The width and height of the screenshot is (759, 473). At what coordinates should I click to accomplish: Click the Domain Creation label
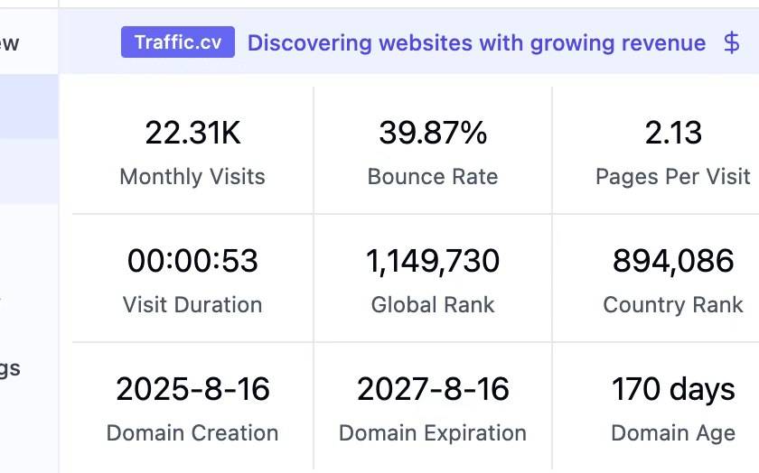[192, 433]
